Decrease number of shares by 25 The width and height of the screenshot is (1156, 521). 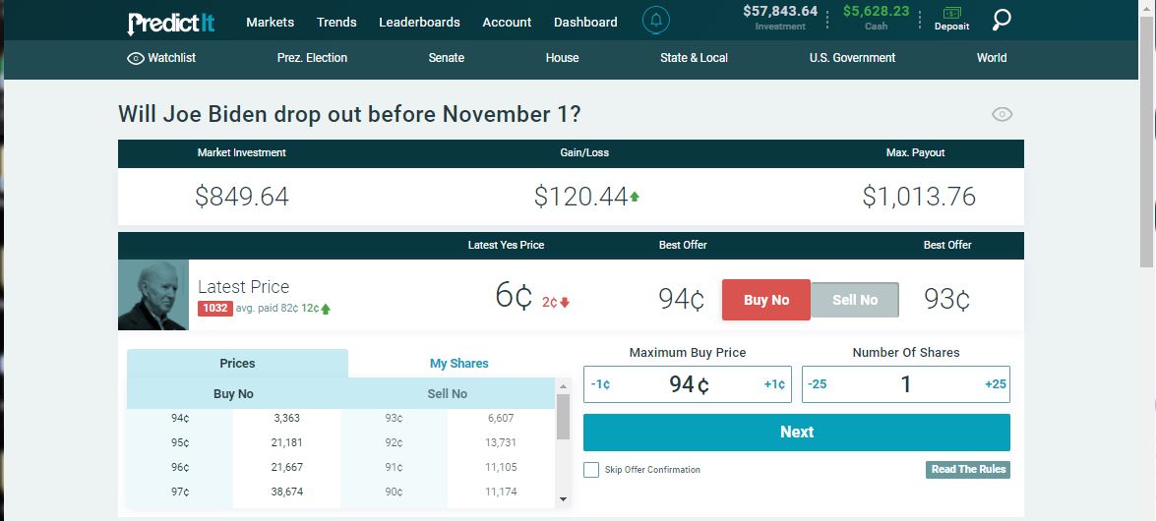817,384
